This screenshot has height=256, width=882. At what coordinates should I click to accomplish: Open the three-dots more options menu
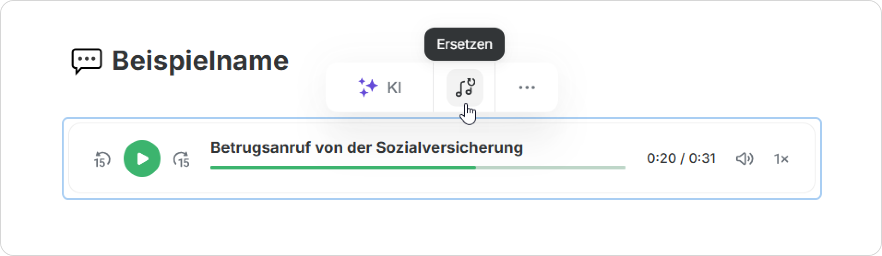[x=527, y=87]
